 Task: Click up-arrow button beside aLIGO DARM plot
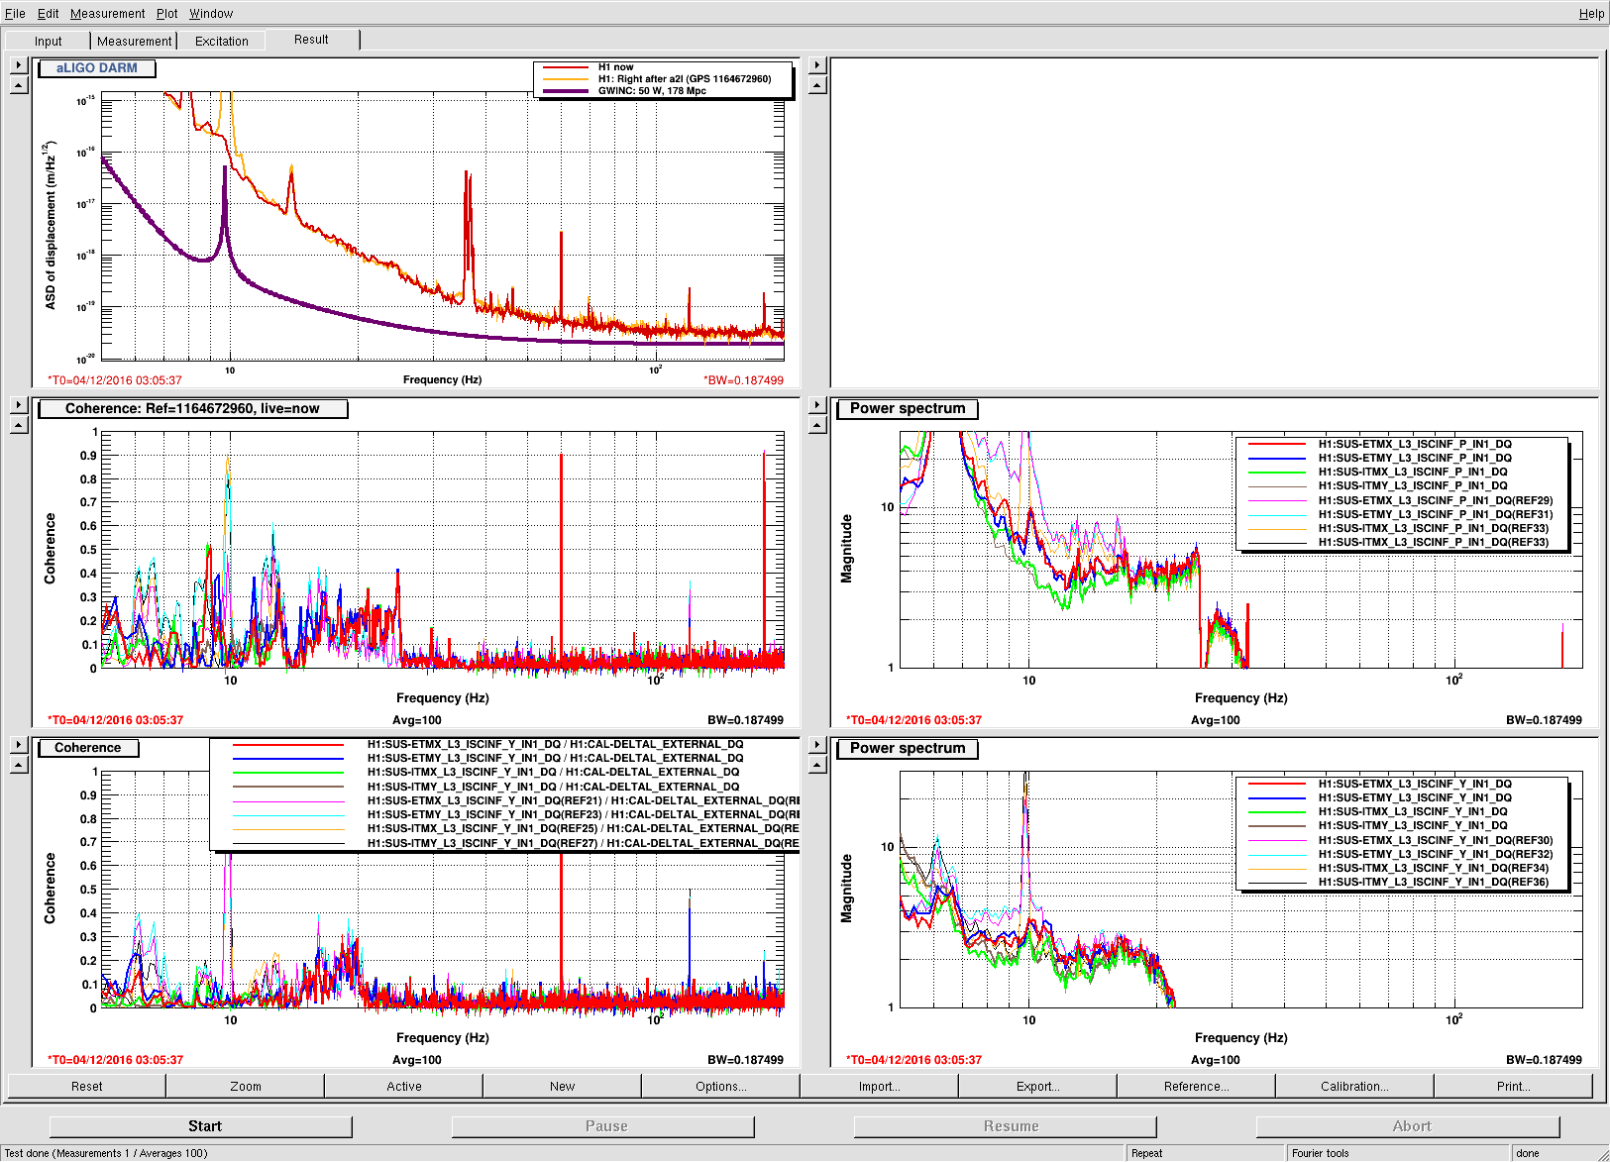[x=19, y=85]
